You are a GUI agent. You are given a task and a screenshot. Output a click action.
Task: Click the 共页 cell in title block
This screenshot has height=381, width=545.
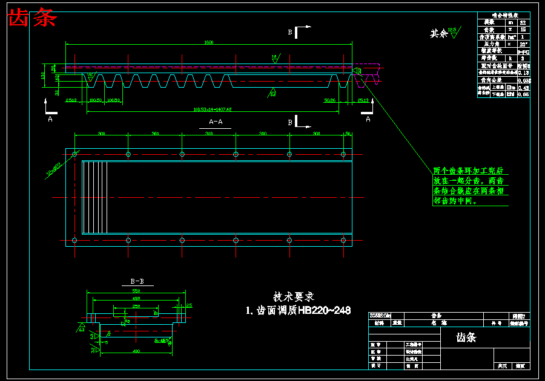pos(502,366)
